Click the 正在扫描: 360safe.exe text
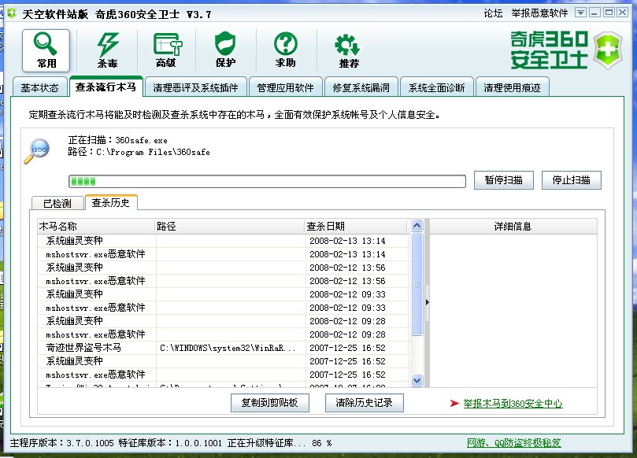This screenshot has height=458, width=637. tap(118, 140)
